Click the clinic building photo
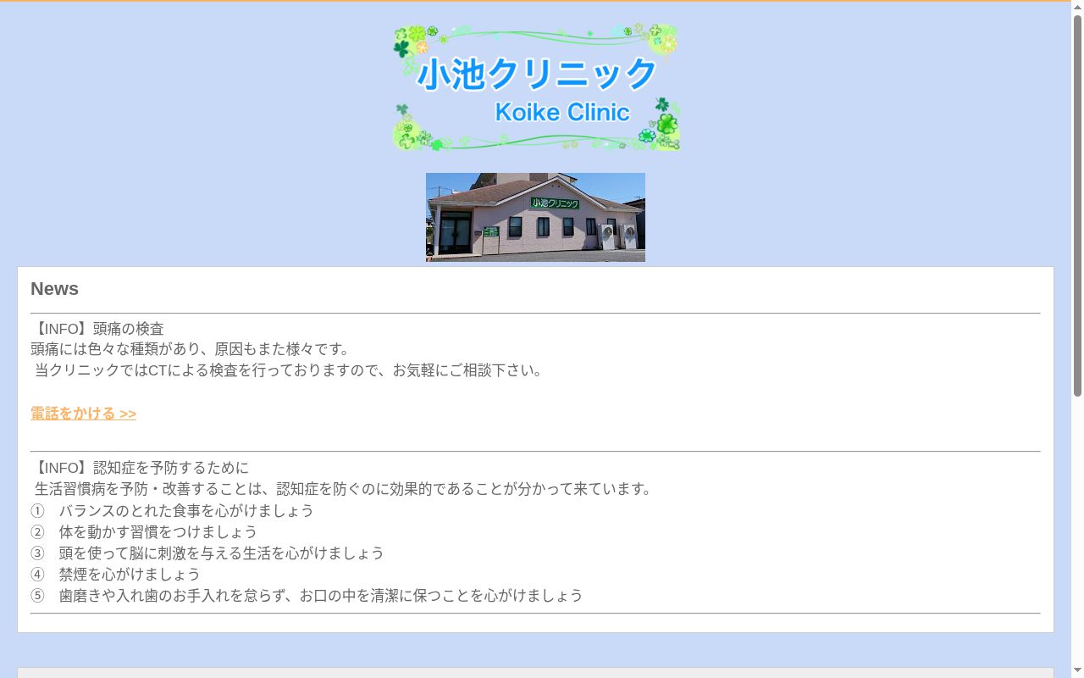Viewport: 1084px width, 678px height. (535, 217)
